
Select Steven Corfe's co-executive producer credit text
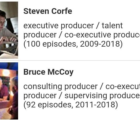tap(102, 35)
